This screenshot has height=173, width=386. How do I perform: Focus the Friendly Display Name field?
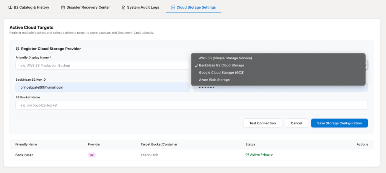pos(103,66)
